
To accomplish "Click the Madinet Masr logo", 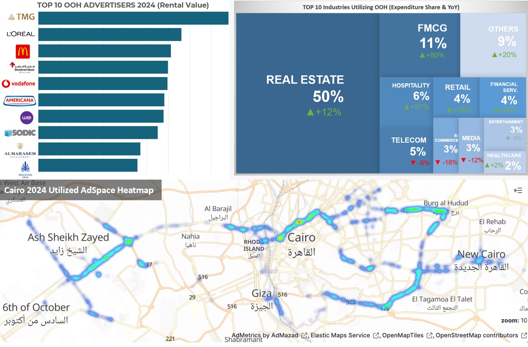I will tap(23, 67).
